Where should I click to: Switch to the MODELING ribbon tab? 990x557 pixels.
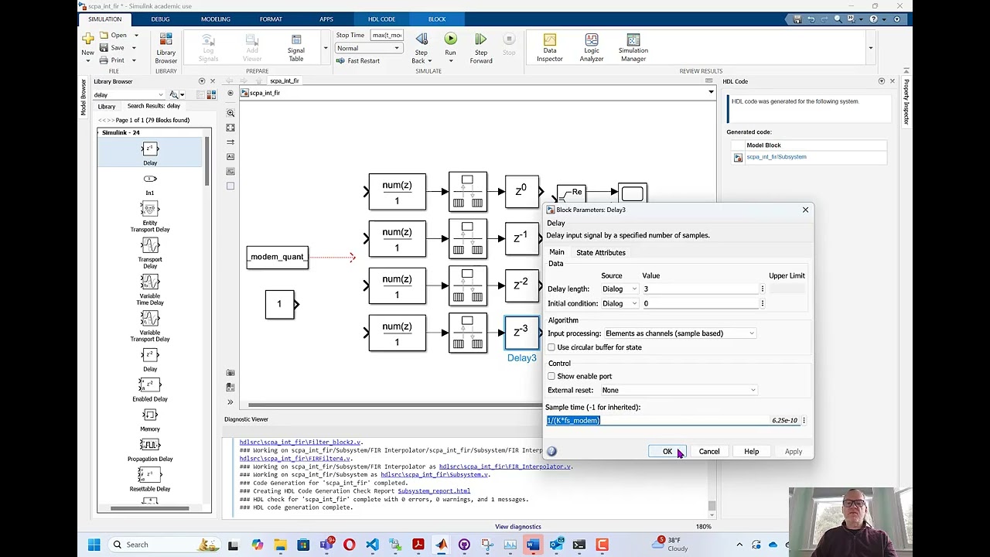coord(215,19)
